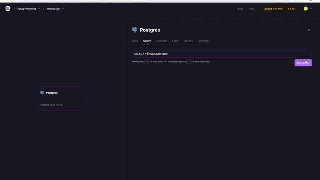Click the 'Created 2023-07-22' text
320x180 pixels.
(51, 105)
